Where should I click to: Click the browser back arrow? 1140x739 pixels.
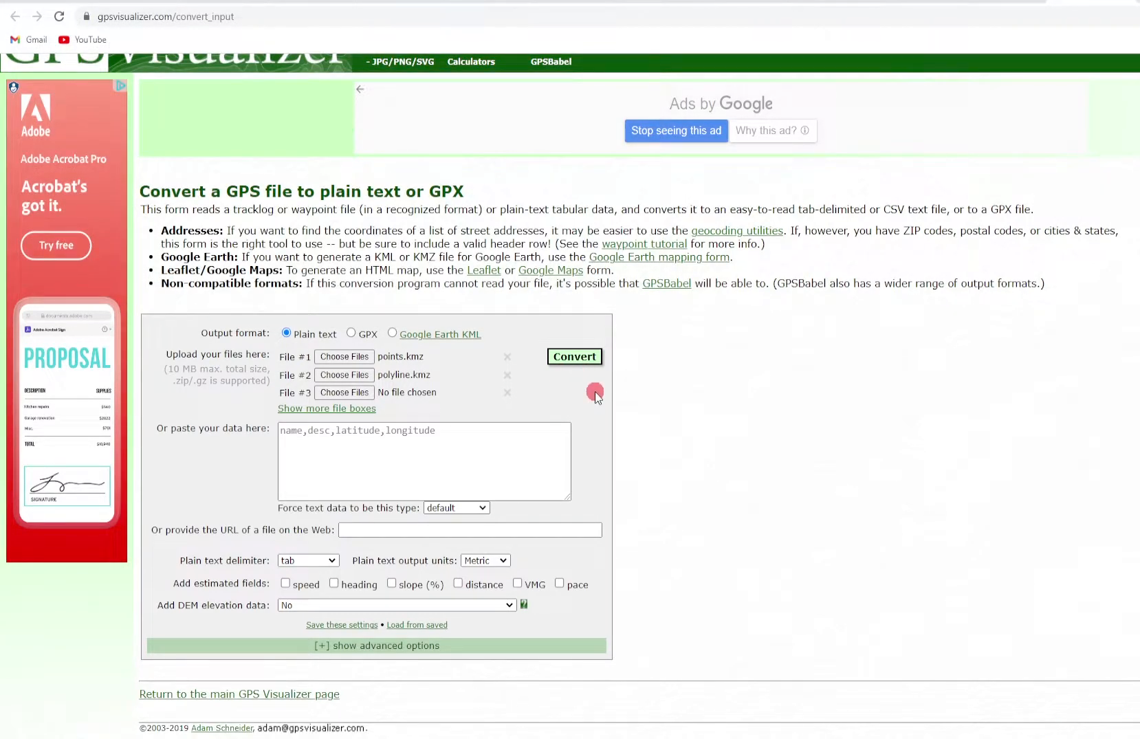[x=15, y=16]
